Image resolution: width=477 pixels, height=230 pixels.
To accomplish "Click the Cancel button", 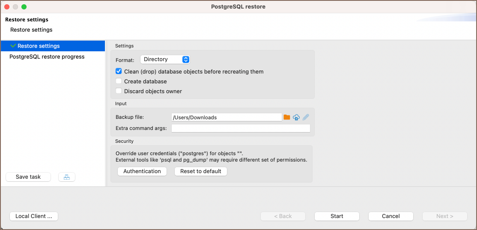I will pos(391,216).
